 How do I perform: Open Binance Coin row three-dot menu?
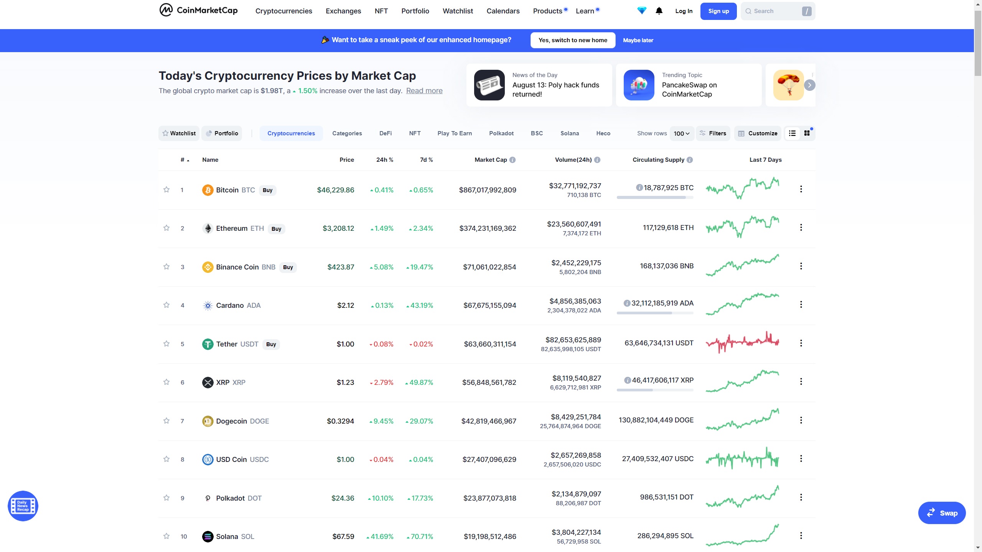coord(801,266)
